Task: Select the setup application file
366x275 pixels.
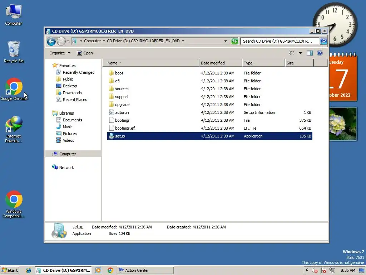Action: coord(209,136)
